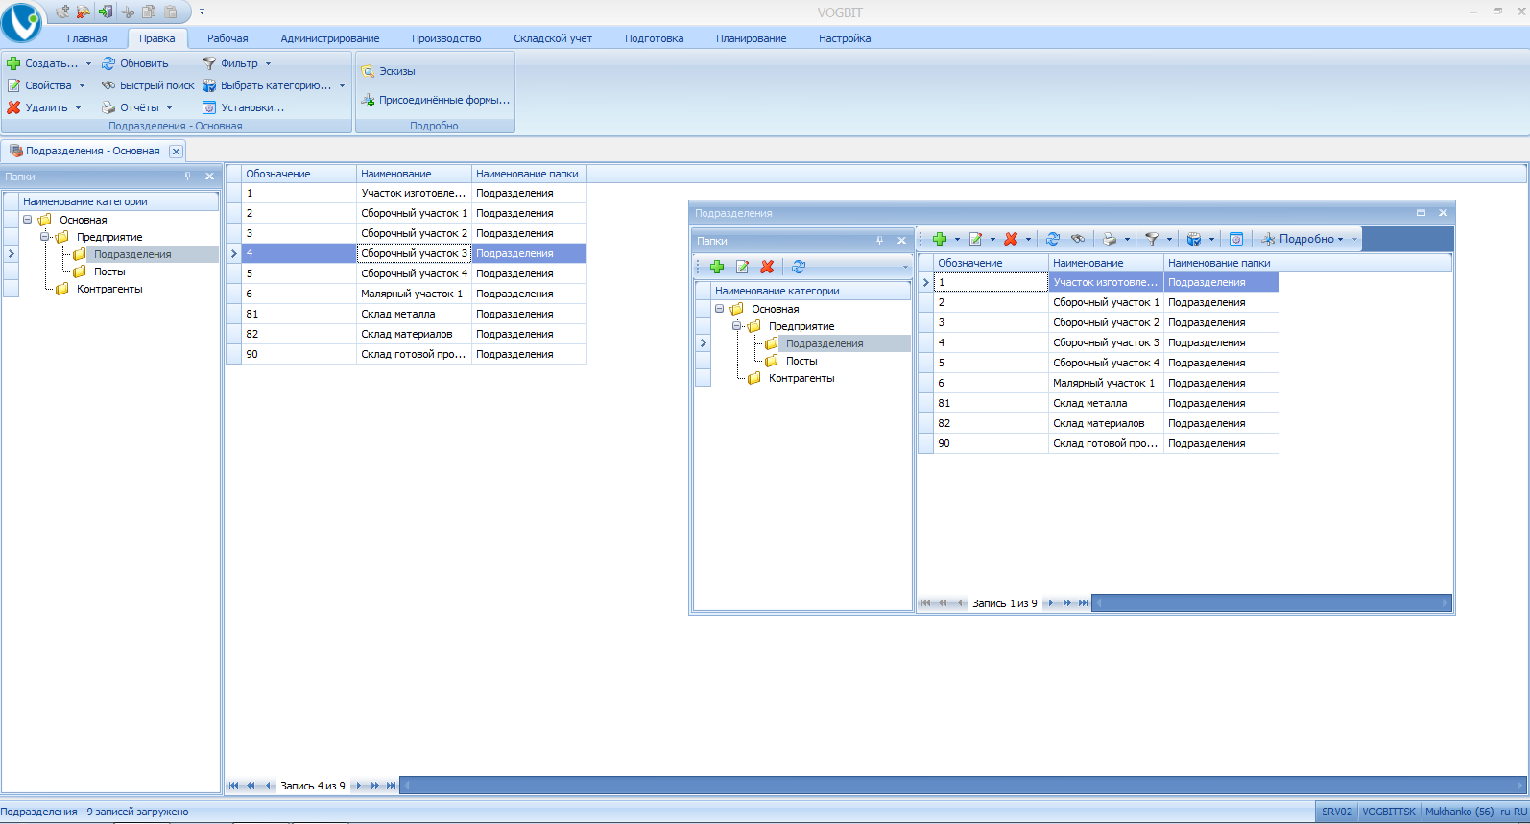Open the VOGBIT application logo menu

22,22
